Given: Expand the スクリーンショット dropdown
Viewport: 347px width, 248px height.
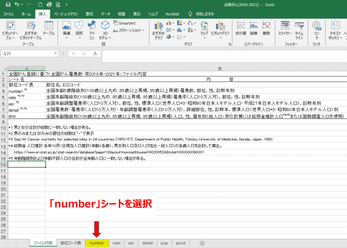Looking at the screenshot, I should pos(129,30).
